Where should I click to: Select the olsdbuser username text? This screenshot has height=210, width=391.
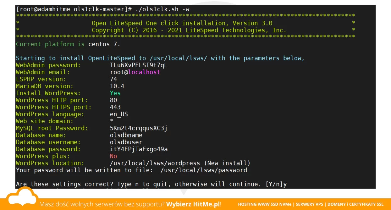pos(126,142)
